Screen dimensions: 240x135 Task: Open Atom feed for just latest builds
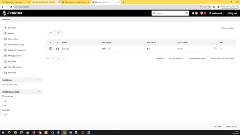click(x=222, y=58)
